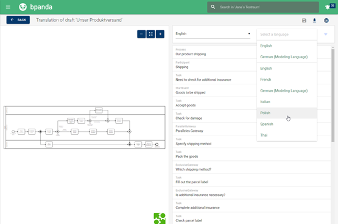Select English below the divider in list
Viewport: 338px width, 224px height.
[x=287, y=69]
